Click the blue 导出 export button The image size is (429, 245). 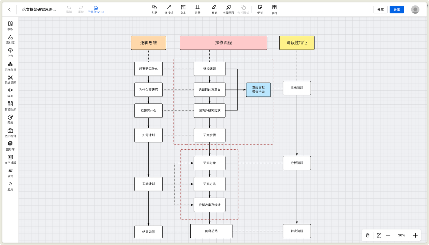tap(397, 10)
